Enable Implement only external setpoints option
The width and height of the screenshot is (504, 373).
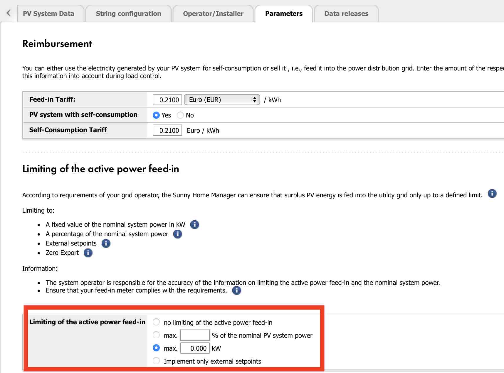coord(156,361)
